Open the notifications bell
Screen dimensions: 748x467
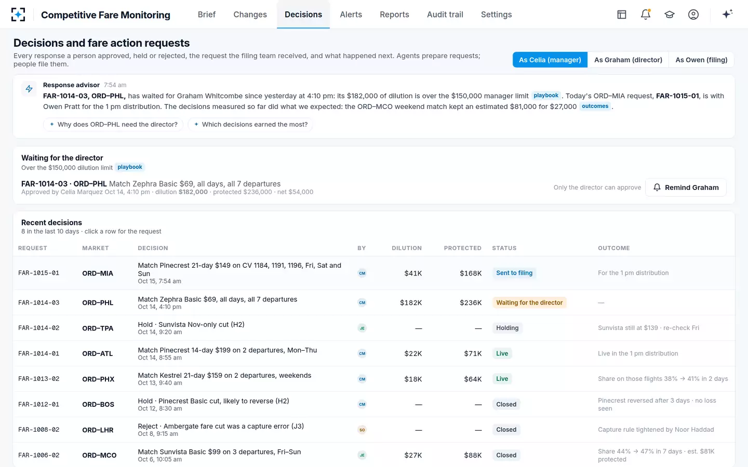(x=646, y=15)
